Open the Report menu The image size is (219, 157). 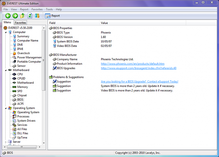coord(24,9)
